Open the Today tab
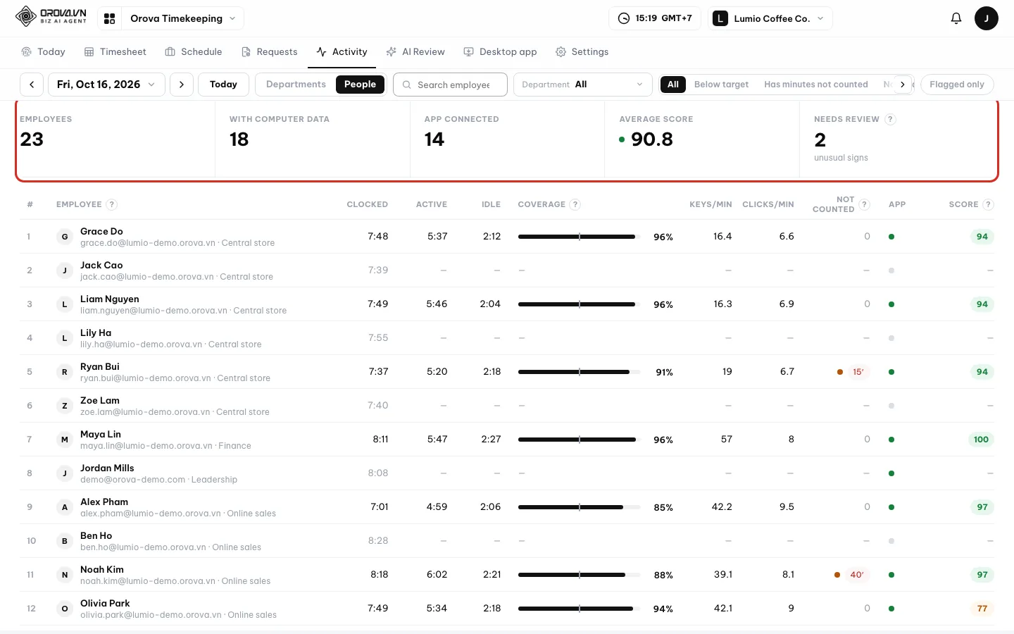 [44, 52]
